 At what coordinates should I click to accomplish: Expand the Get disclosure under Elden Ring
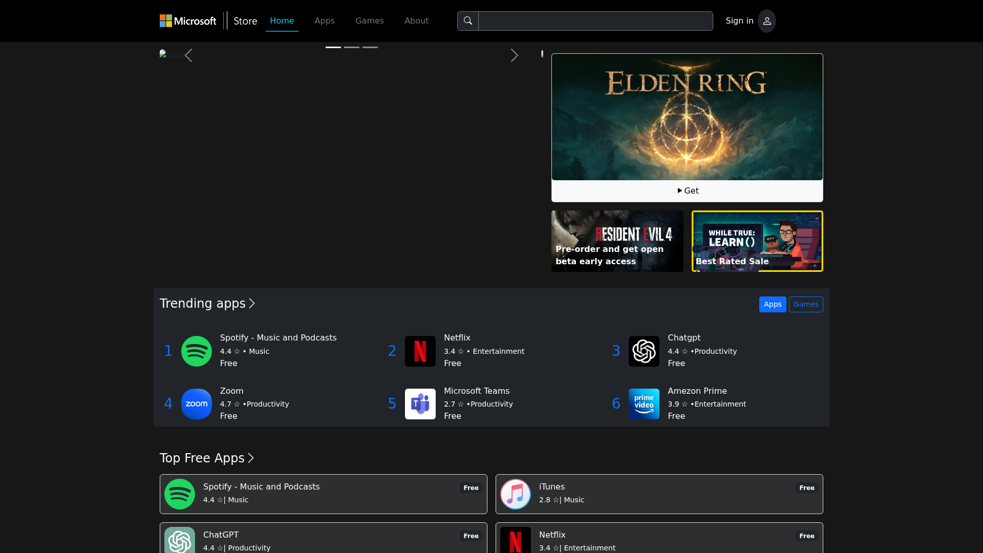[x=687, y=191]
